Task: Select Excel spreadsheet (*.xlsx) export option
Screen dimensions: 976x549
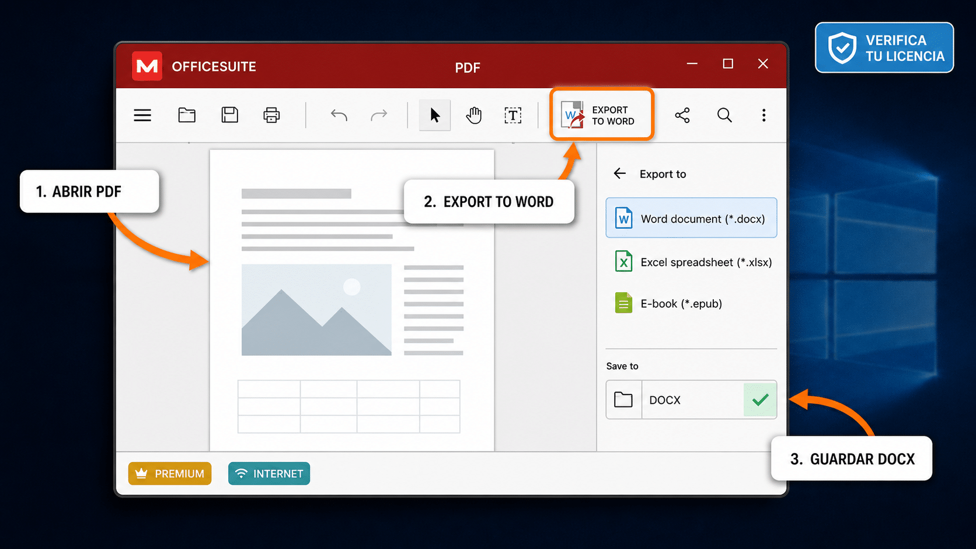Action: tap(693, 262)
